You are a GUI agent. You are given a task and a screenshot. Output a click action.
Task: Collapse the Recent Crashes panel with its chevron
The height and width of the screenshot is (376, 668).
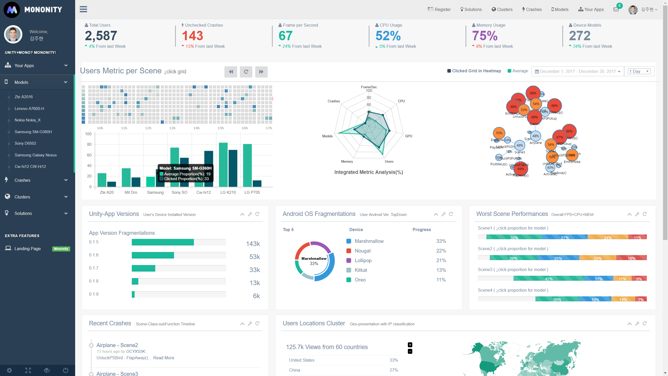click(242, 324)
